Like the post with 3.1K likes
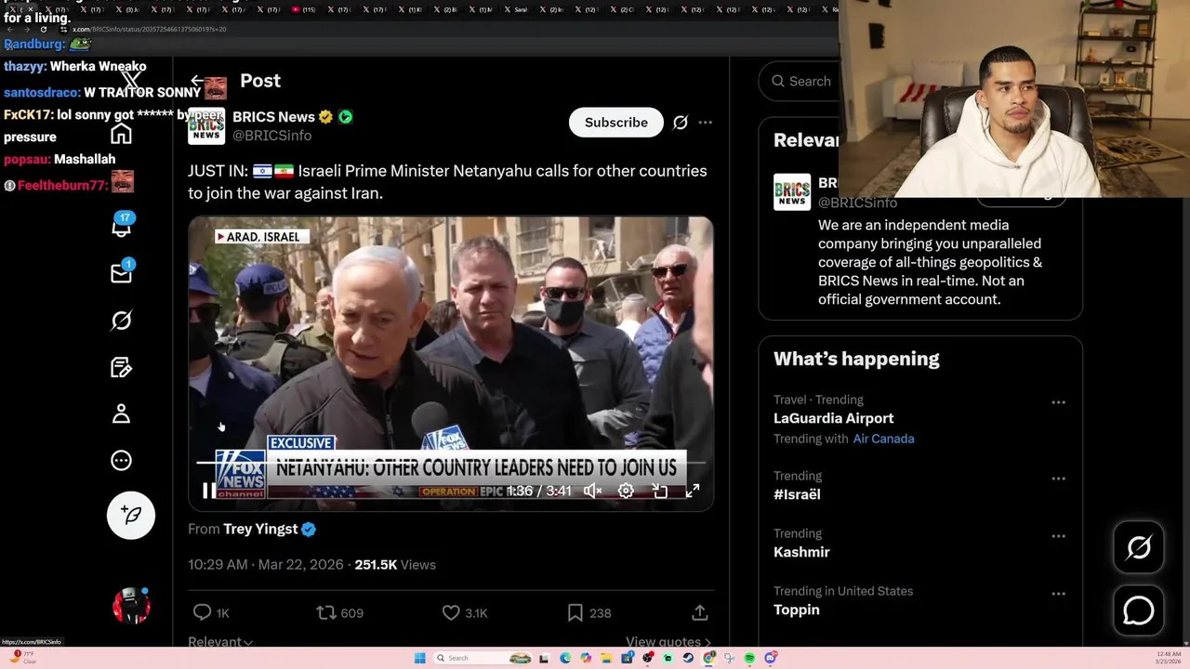 (x=451, y=612)
